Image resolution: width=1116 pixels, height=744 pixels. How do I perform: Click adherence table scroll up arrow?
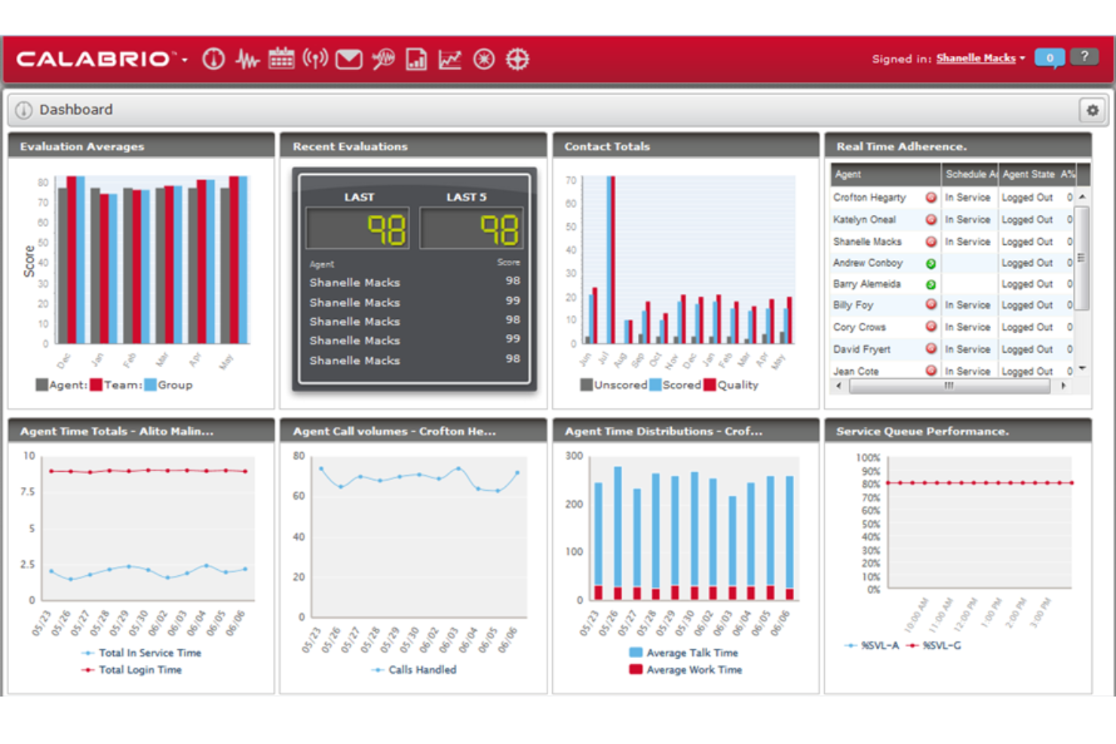tap(1083, 197)
